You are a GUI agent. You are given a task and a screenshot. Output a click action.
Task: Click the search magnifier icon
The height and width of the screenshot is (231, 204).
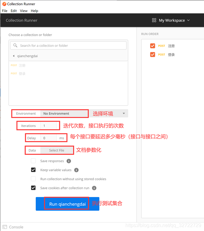[x=15, y=45]
